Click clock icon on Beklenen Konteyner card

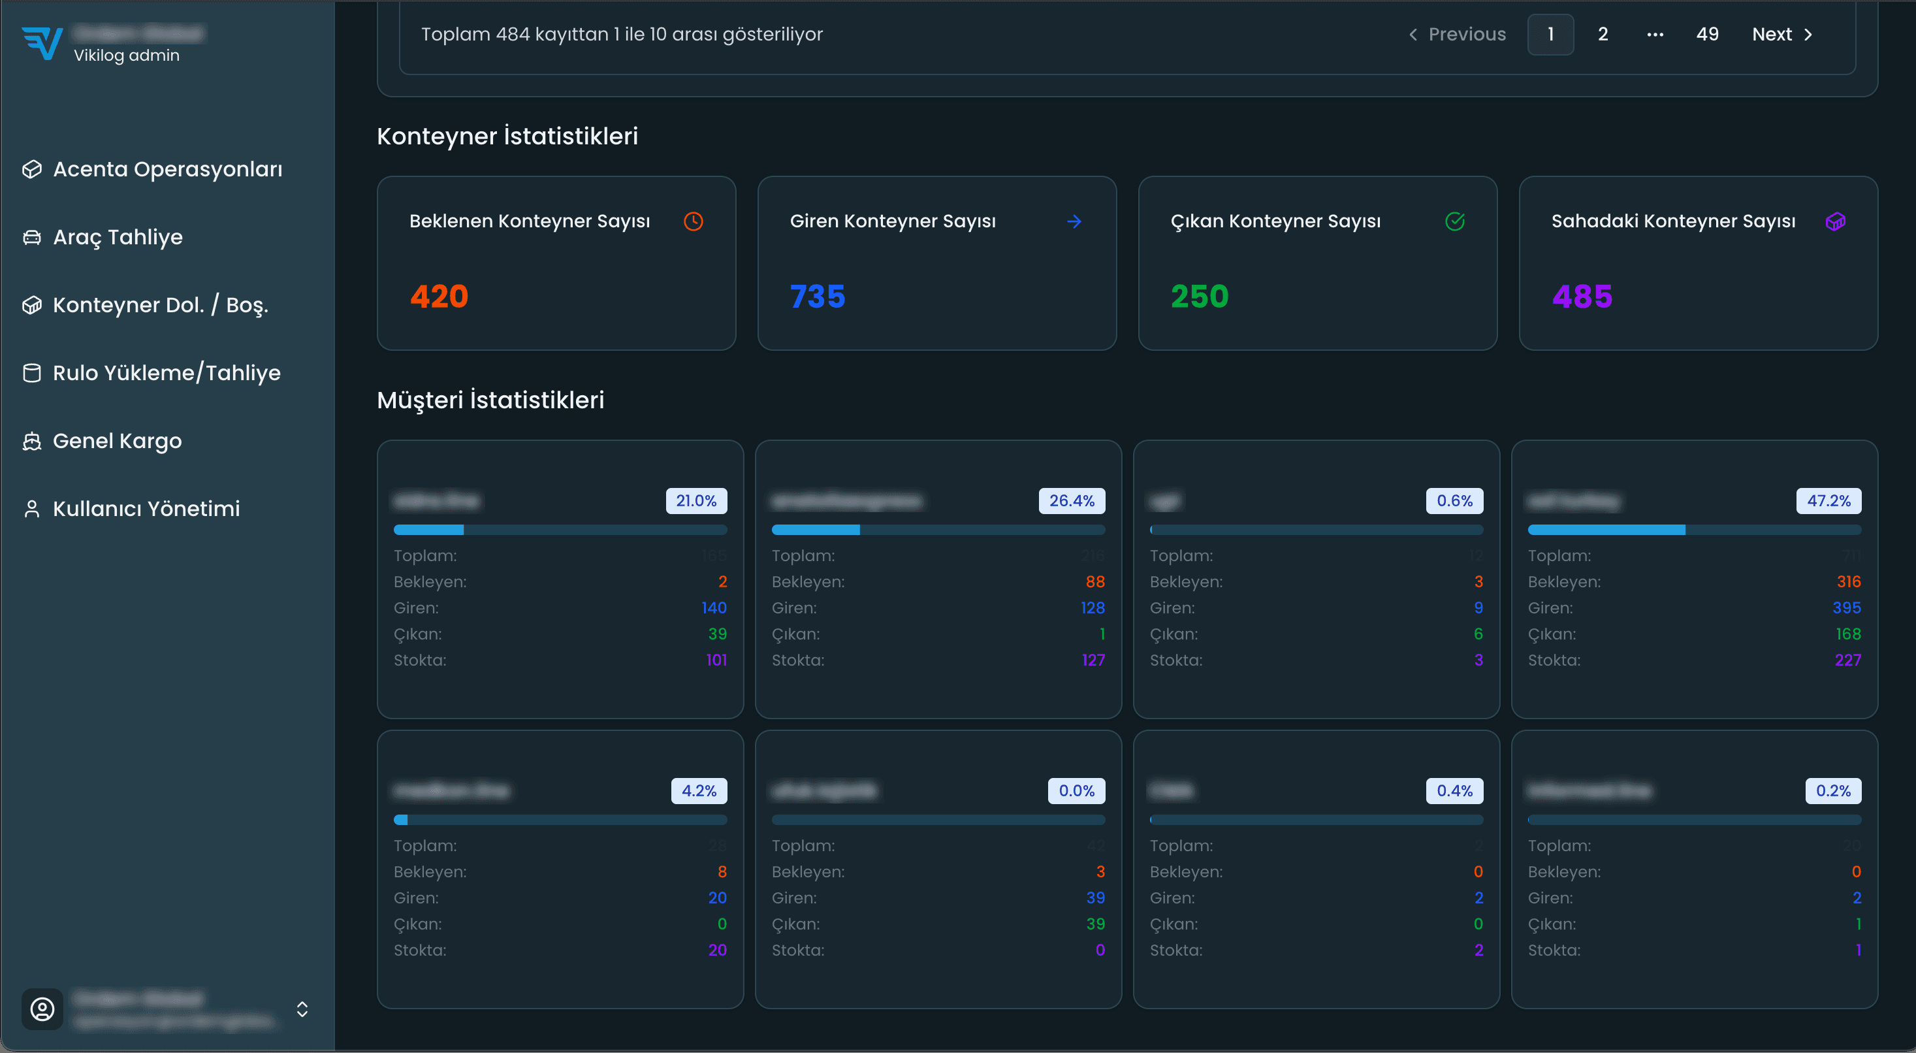point(694,221)
